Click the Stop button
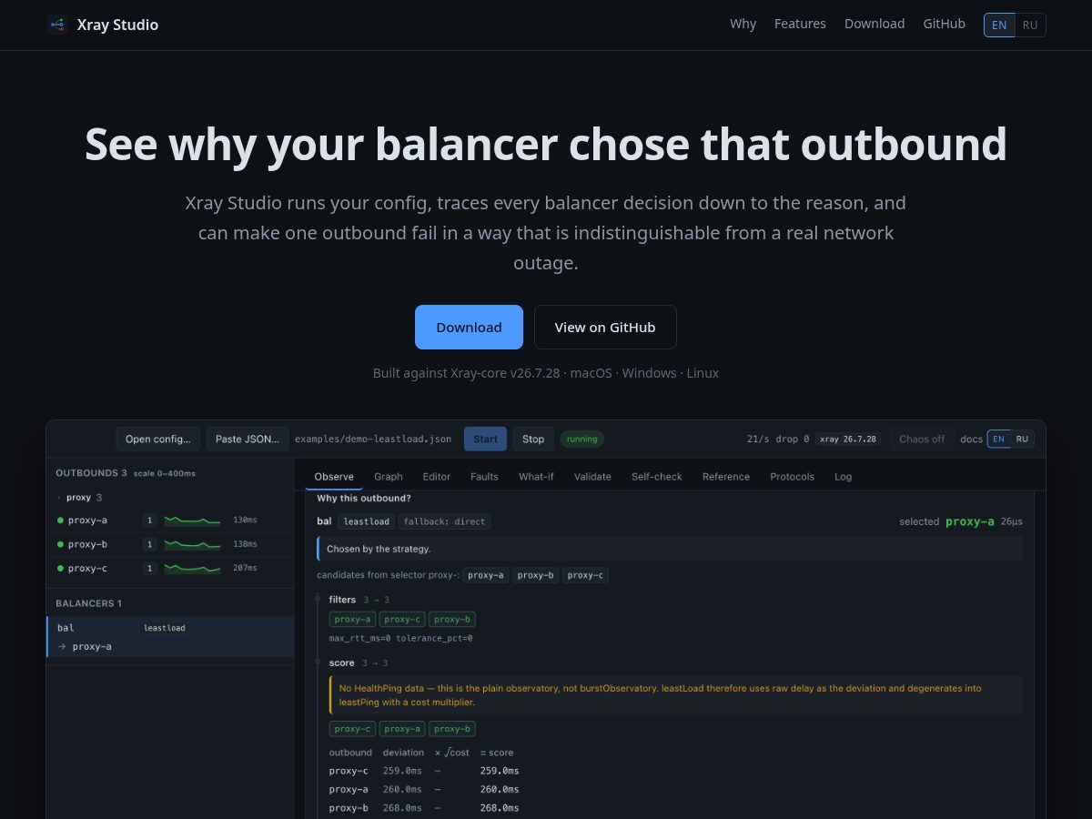The height and width of the screenshot is (819, 1092). pos(533,439)
